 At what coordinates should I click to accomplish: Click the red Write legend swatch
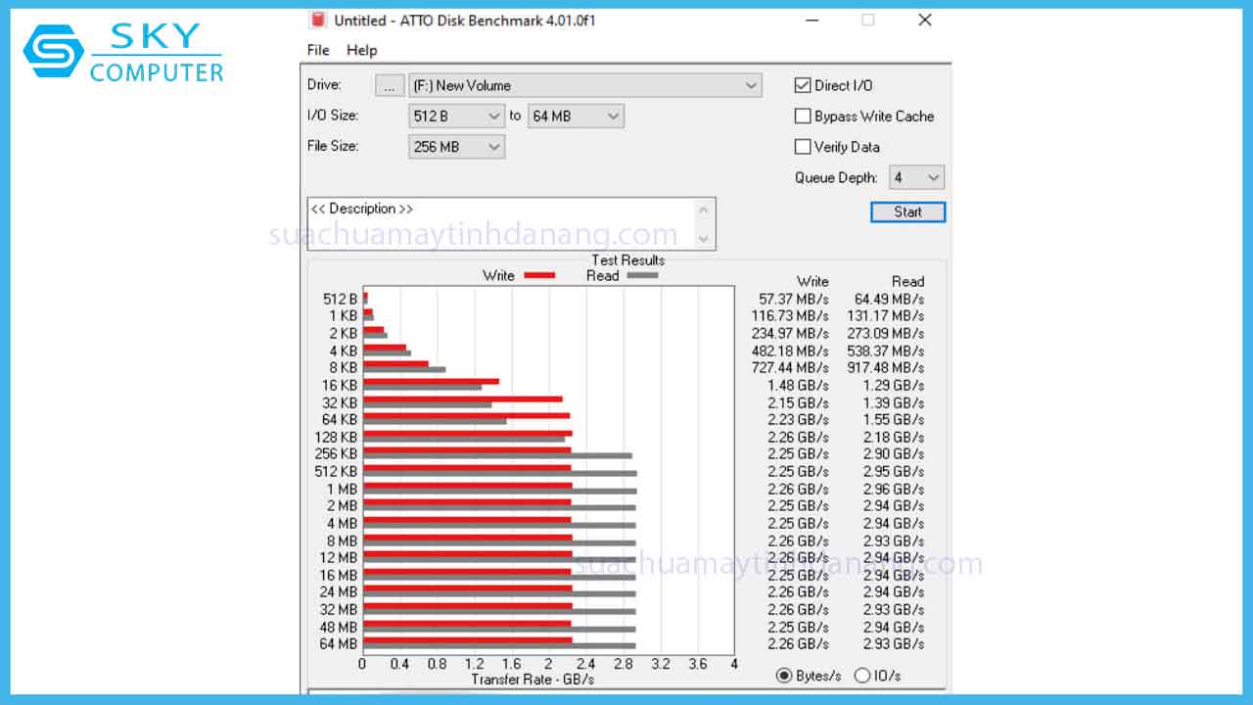pyautogui.click(x=539, y=276)
